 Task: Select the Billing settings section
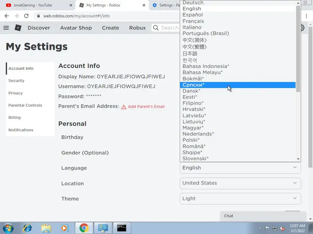30,117
